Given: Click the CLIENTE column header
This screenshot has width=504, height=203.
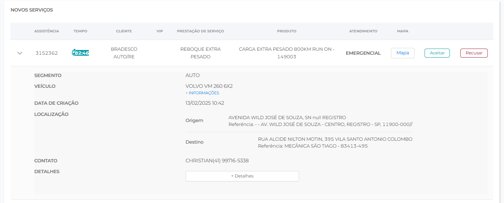Looking at the screenshot, I should coord(124,31).
